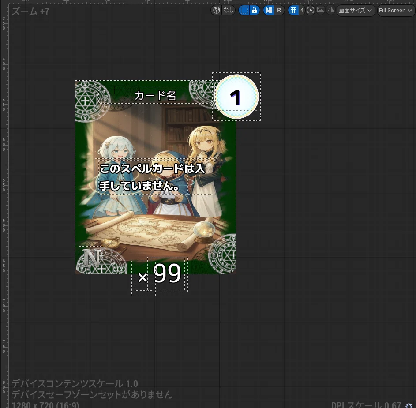Toggle the layout transform mode icon
416x408 pixels.
pyautogui.click(x=269, y=10)
